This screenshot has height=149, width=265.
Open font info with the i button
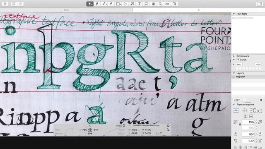tap(5, 4)
